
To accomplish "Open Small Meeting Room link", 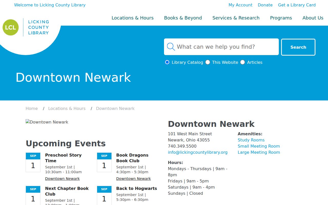I will 259,146.
